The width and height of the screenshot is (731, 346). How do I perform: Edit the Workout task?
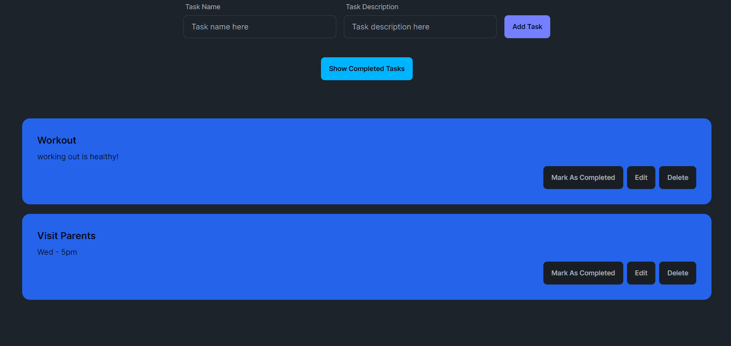[x=641, y=178]
